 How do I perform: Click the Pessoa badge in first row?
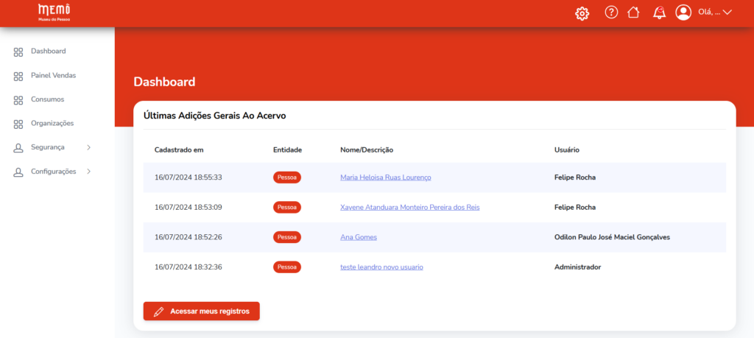[x=287, y=177]
